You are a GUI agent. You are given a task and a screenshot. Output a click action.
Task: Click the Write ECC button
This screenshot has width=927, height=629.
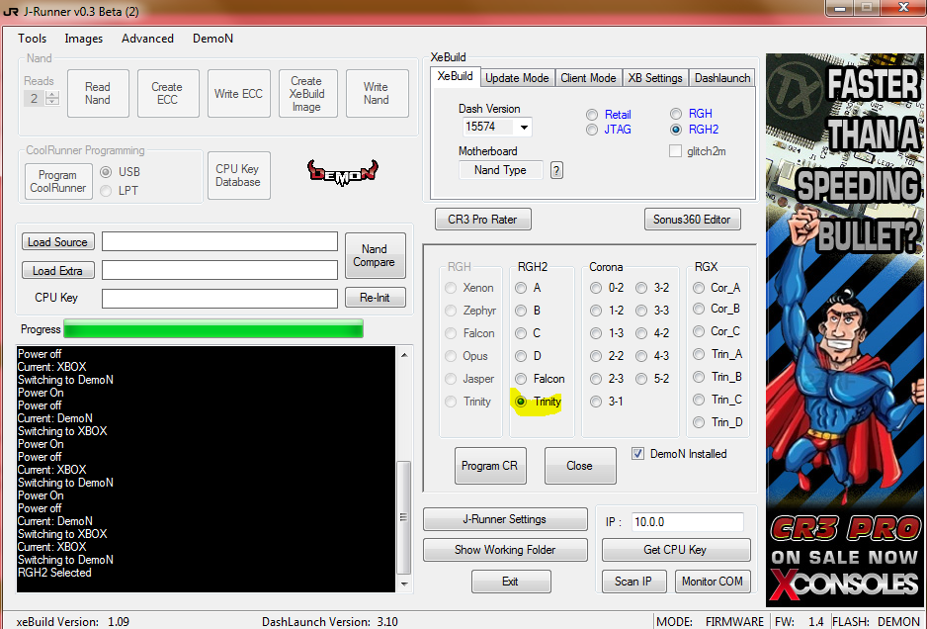tap(238, 94)
